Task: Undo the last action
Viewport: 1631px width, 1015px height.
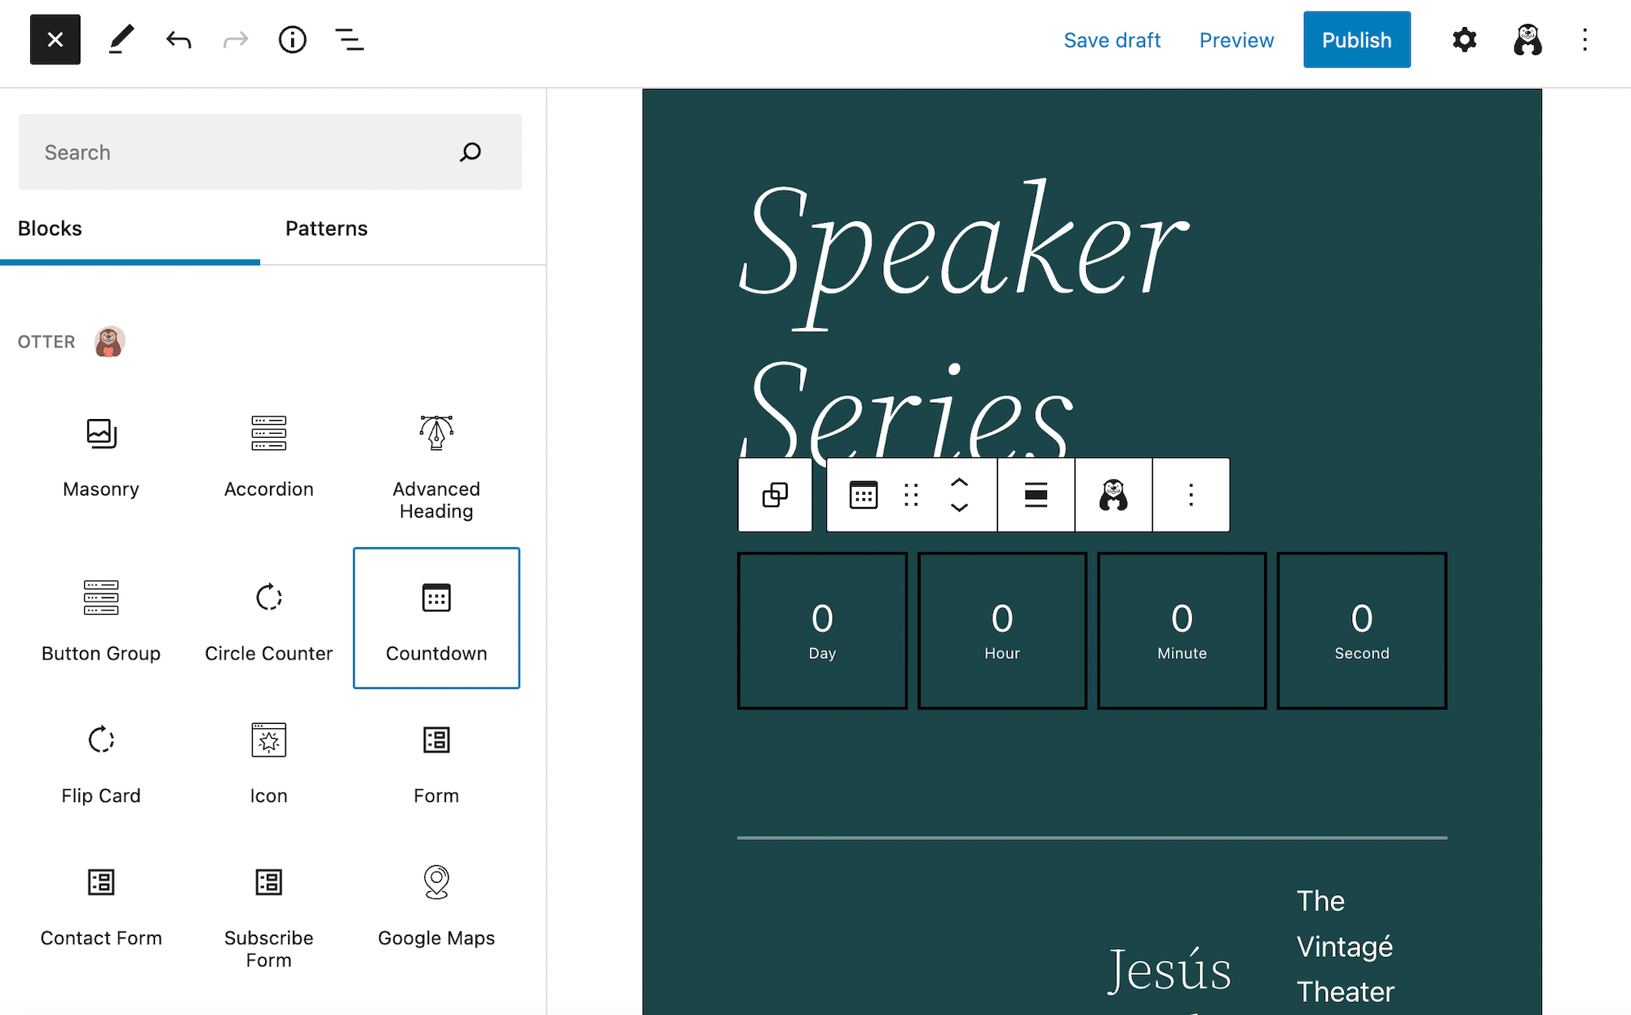Action: point(178,39)
